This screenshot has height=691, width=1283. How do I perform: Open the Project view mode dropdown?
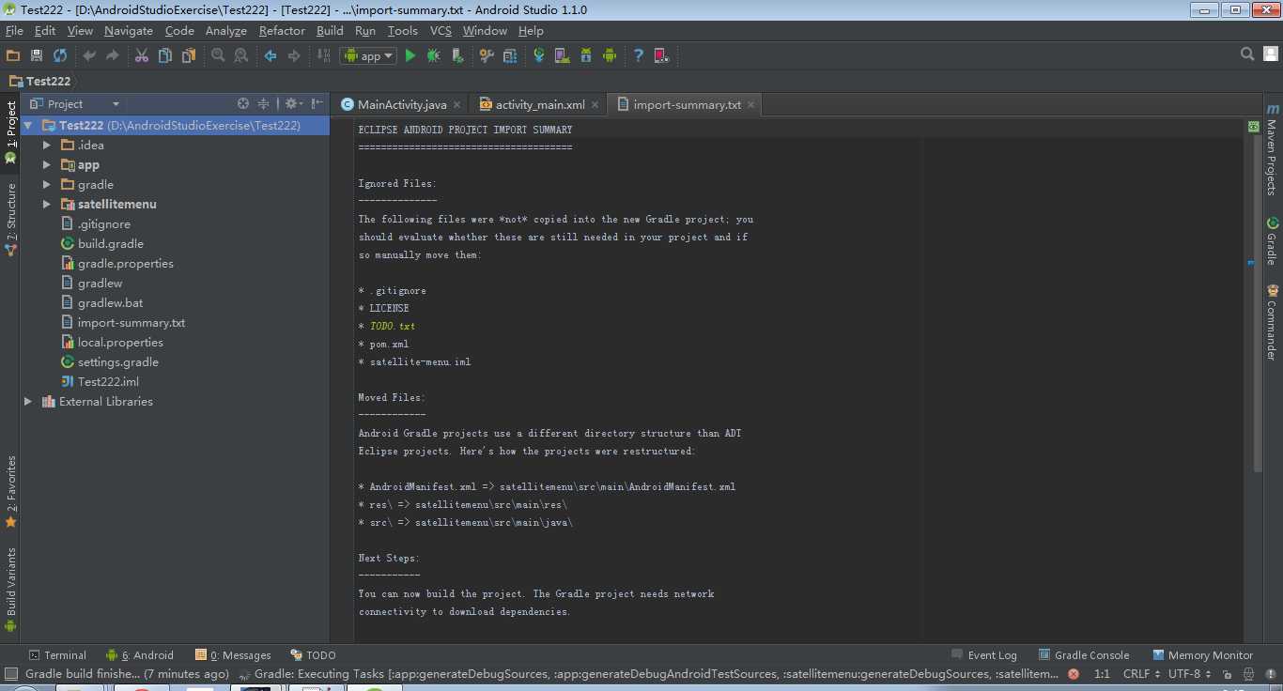coord(75,103)
